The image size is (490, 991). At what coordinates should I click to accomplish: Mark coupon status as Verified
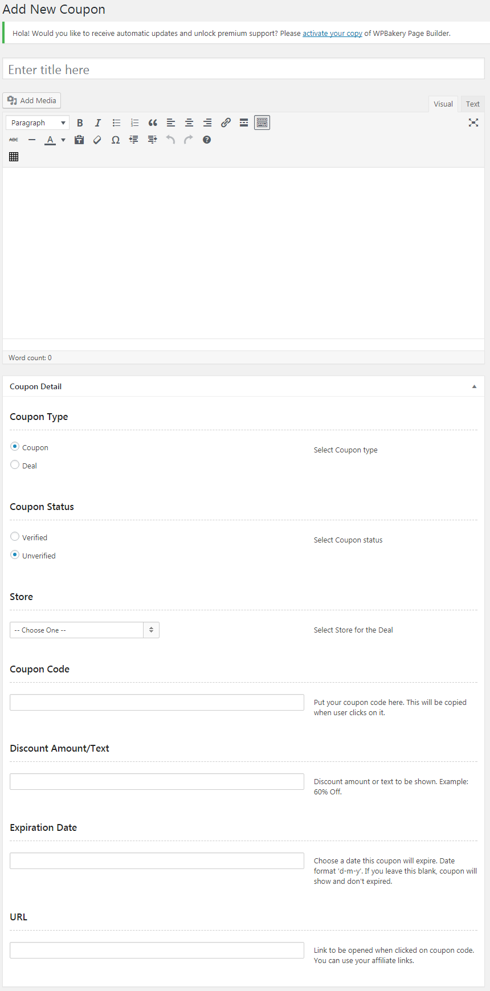point(15,537)
